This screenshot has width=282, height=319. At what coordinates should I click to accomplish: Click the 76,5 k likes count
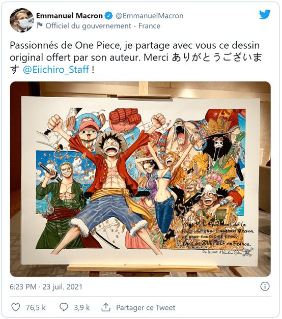coord(36,307)
